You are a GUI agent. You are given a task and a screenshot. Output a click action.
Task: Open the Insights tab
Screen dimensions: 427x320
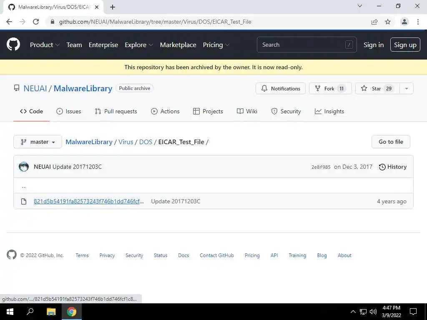(329, 111)
